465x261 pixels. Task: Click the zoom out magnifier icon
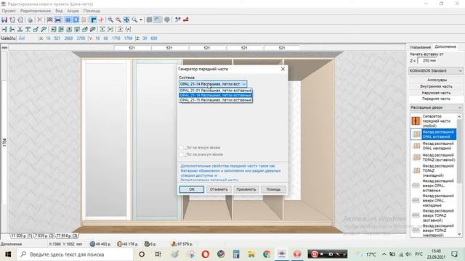click(118, 20)
